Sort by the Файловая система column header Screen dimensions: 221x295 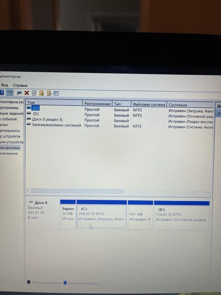pos(149,104)
